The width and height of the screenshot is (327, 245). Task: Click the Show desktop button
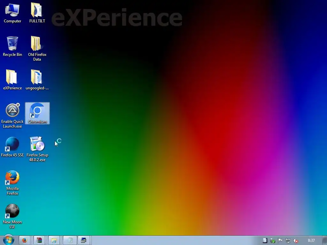(324, 241)
